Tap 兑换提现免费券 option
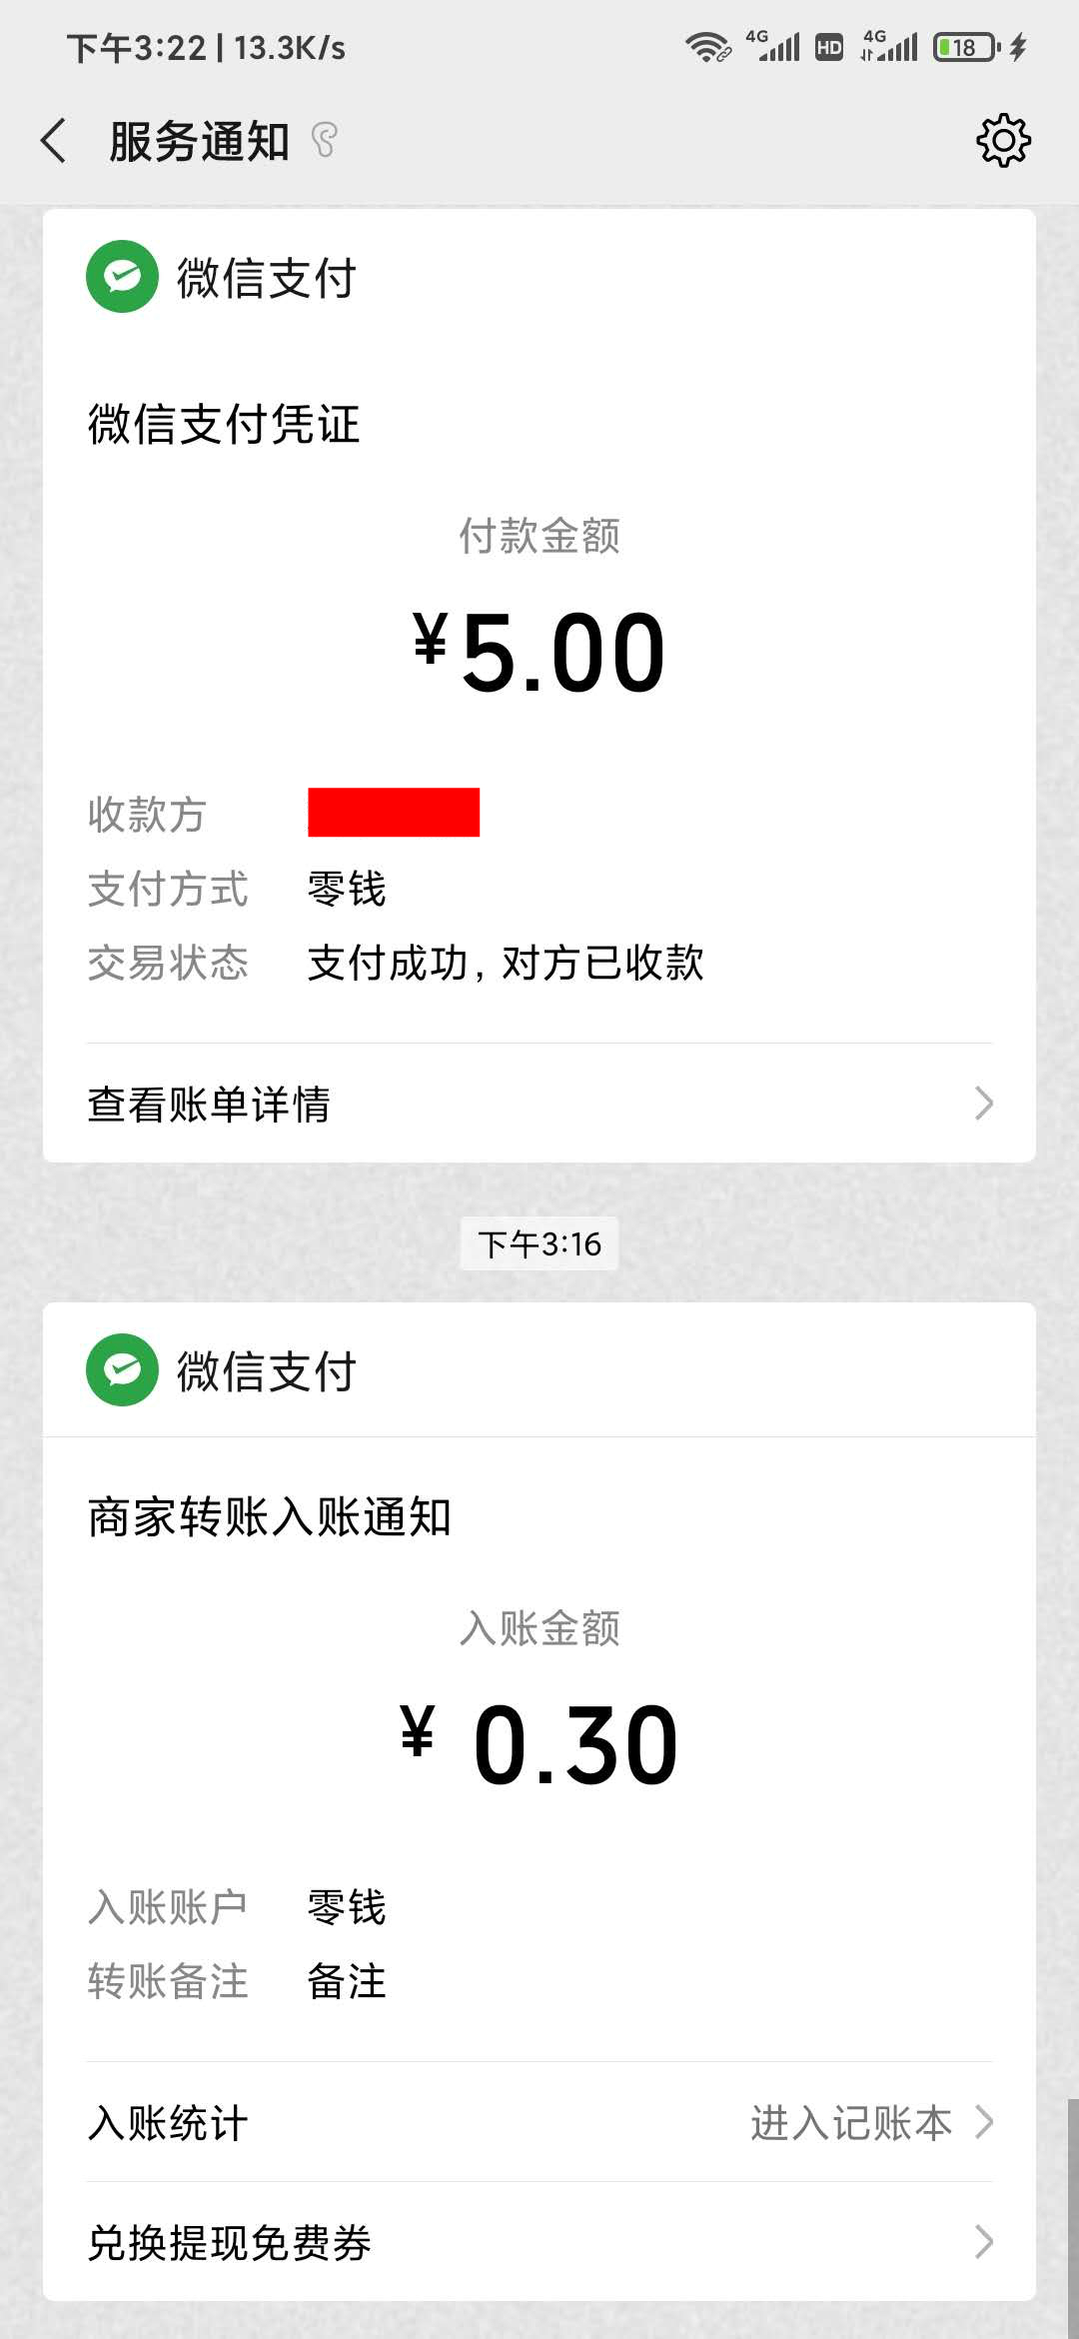 click(x=230, y=2243)
